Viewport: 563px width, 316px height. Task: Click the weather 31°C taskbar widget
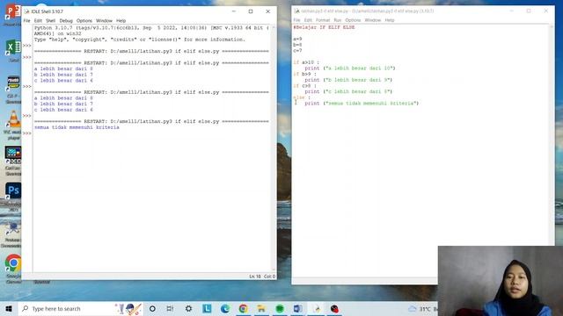click(x=422, y=309)
